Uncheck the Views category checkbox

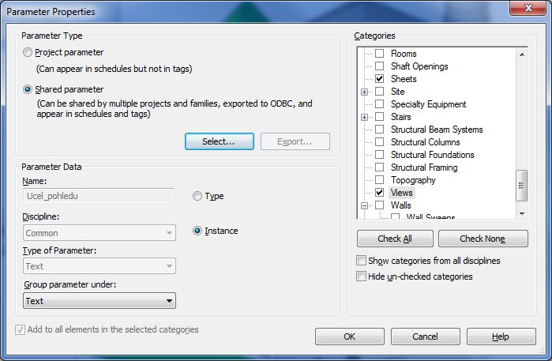click(x=380, y=193)
